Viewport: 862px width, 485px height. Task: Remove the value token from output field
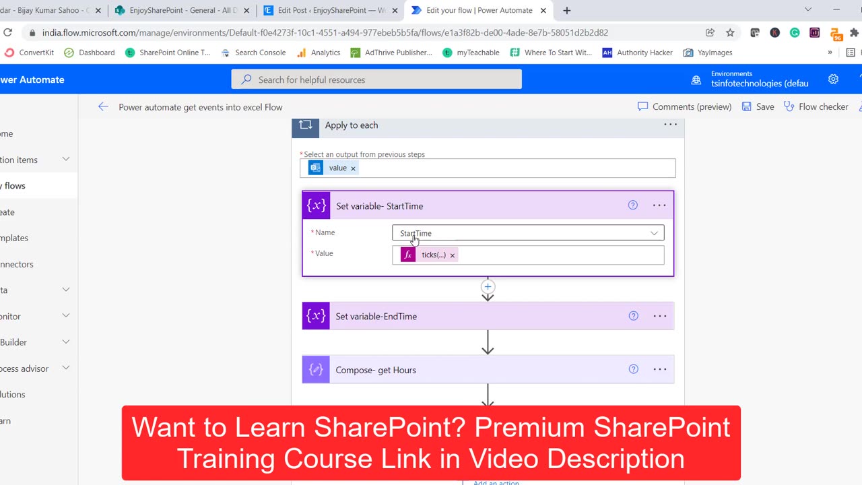pyautogui.click(x=353, y=168)
